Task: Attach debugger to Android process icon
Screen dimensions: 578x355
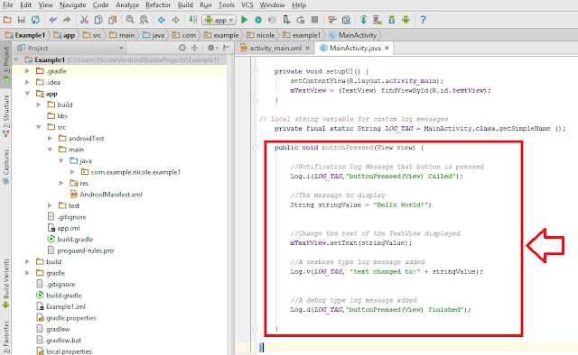Action: coord(286,20)
